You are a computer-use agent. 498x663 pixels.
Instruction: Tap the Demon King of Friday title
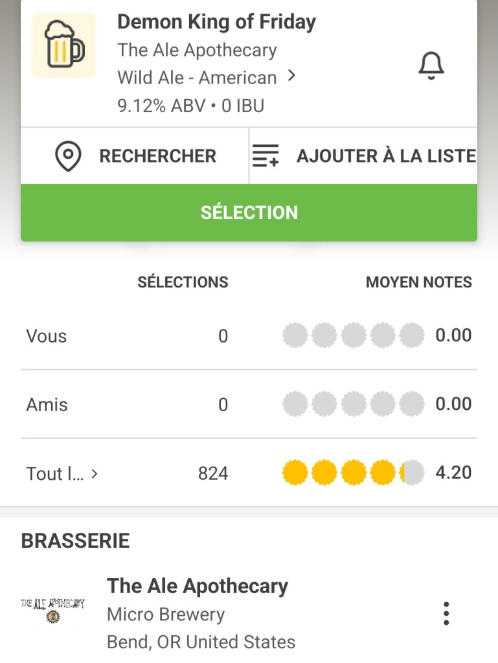tap(216, 22)
